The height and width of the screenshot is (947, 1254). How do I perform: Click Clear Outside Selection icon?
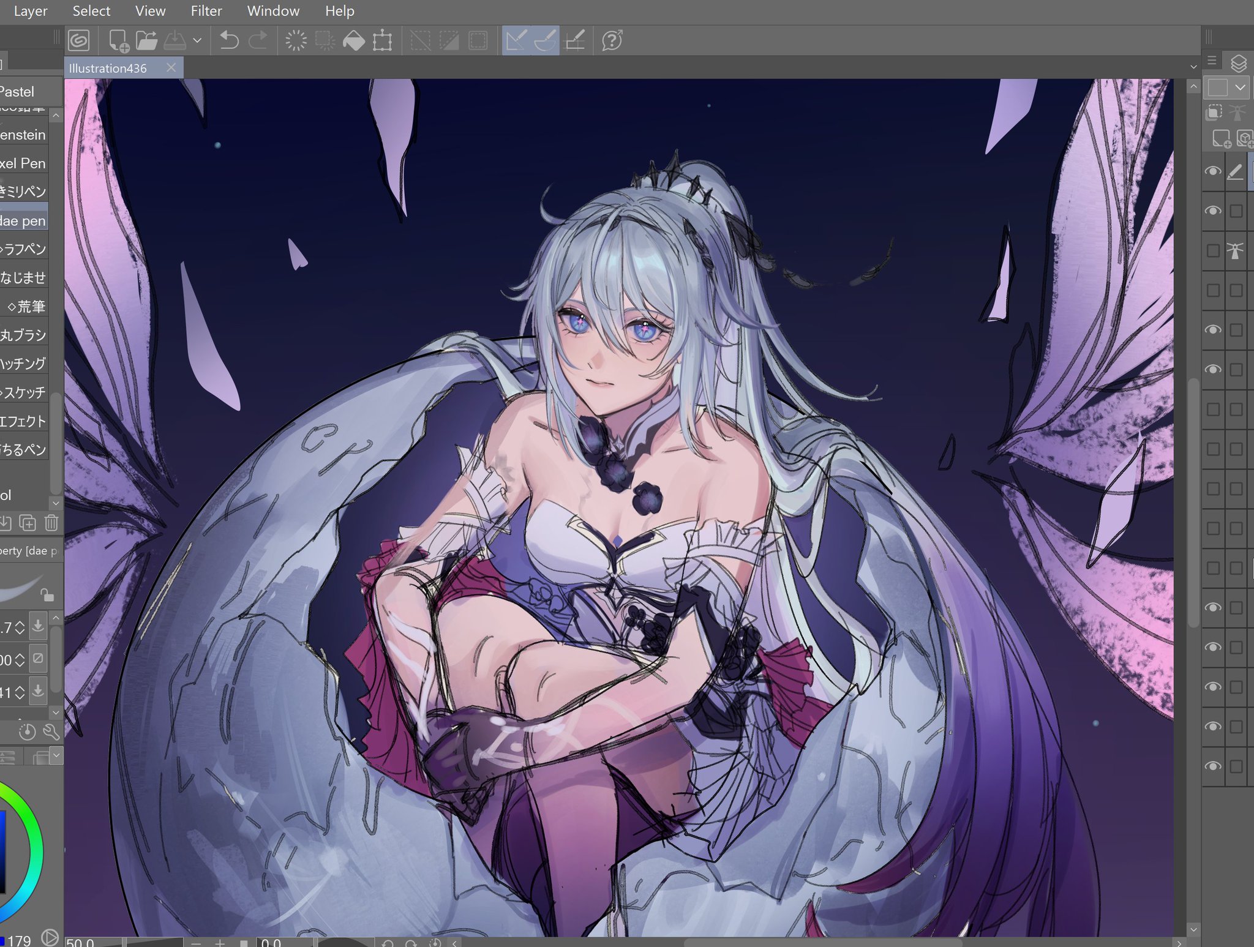point(325,41)
